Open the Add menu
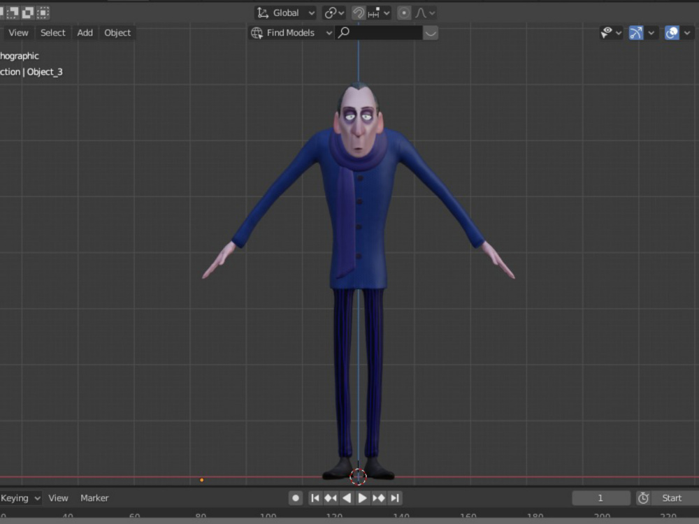Screen dimensions: 699x524 pyautogui.click(x=85, y=33)
